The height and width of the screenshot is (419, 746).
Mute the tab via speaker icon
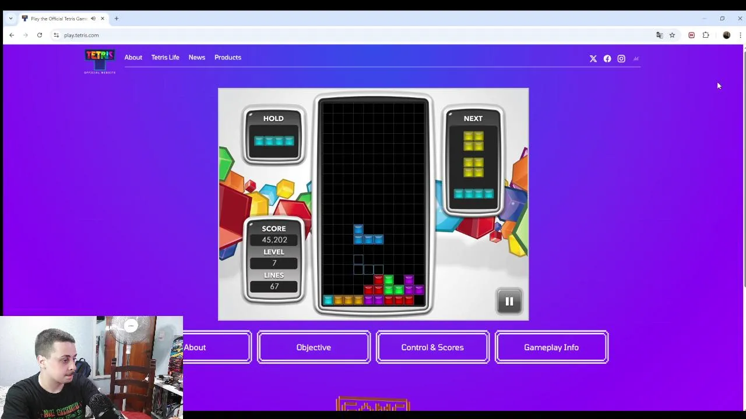click(93, 19)
